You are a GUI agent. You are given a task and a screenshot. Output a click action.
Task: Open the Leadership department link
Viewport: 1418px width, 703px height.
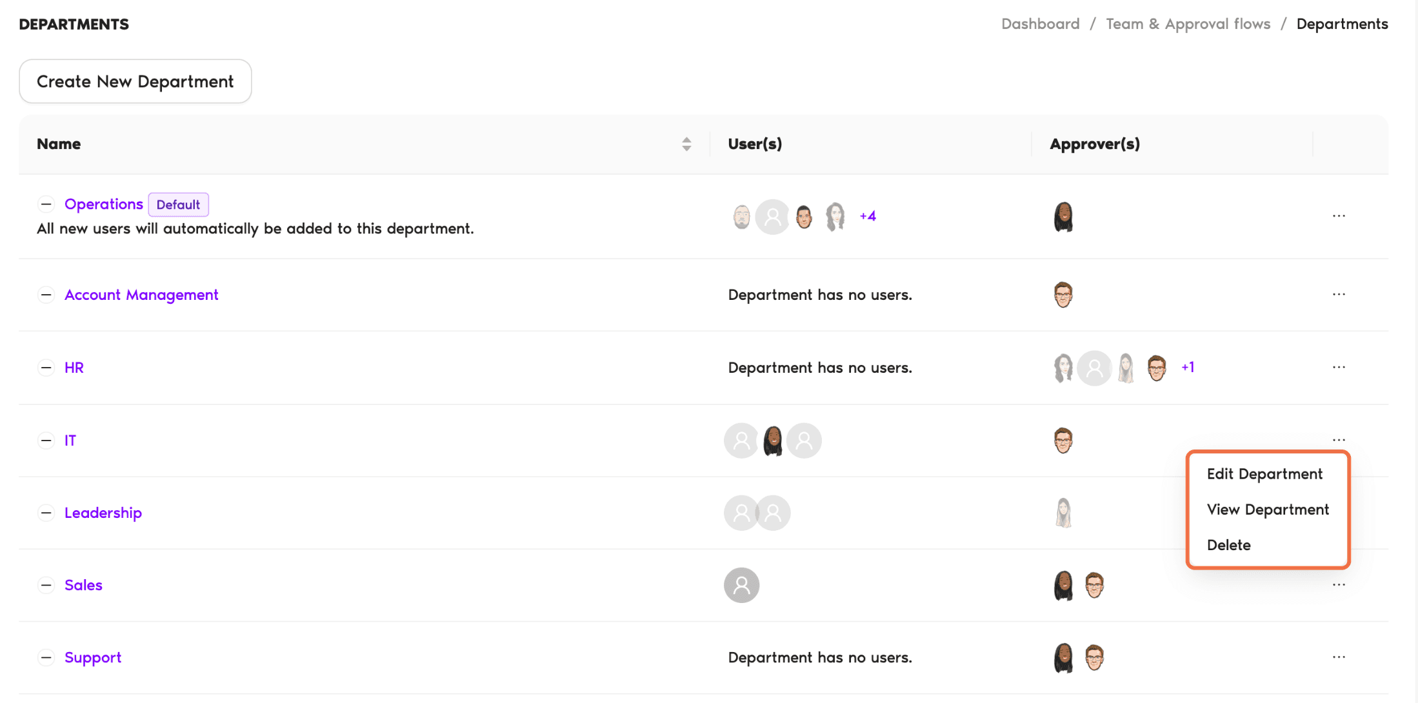click(103, 513)
